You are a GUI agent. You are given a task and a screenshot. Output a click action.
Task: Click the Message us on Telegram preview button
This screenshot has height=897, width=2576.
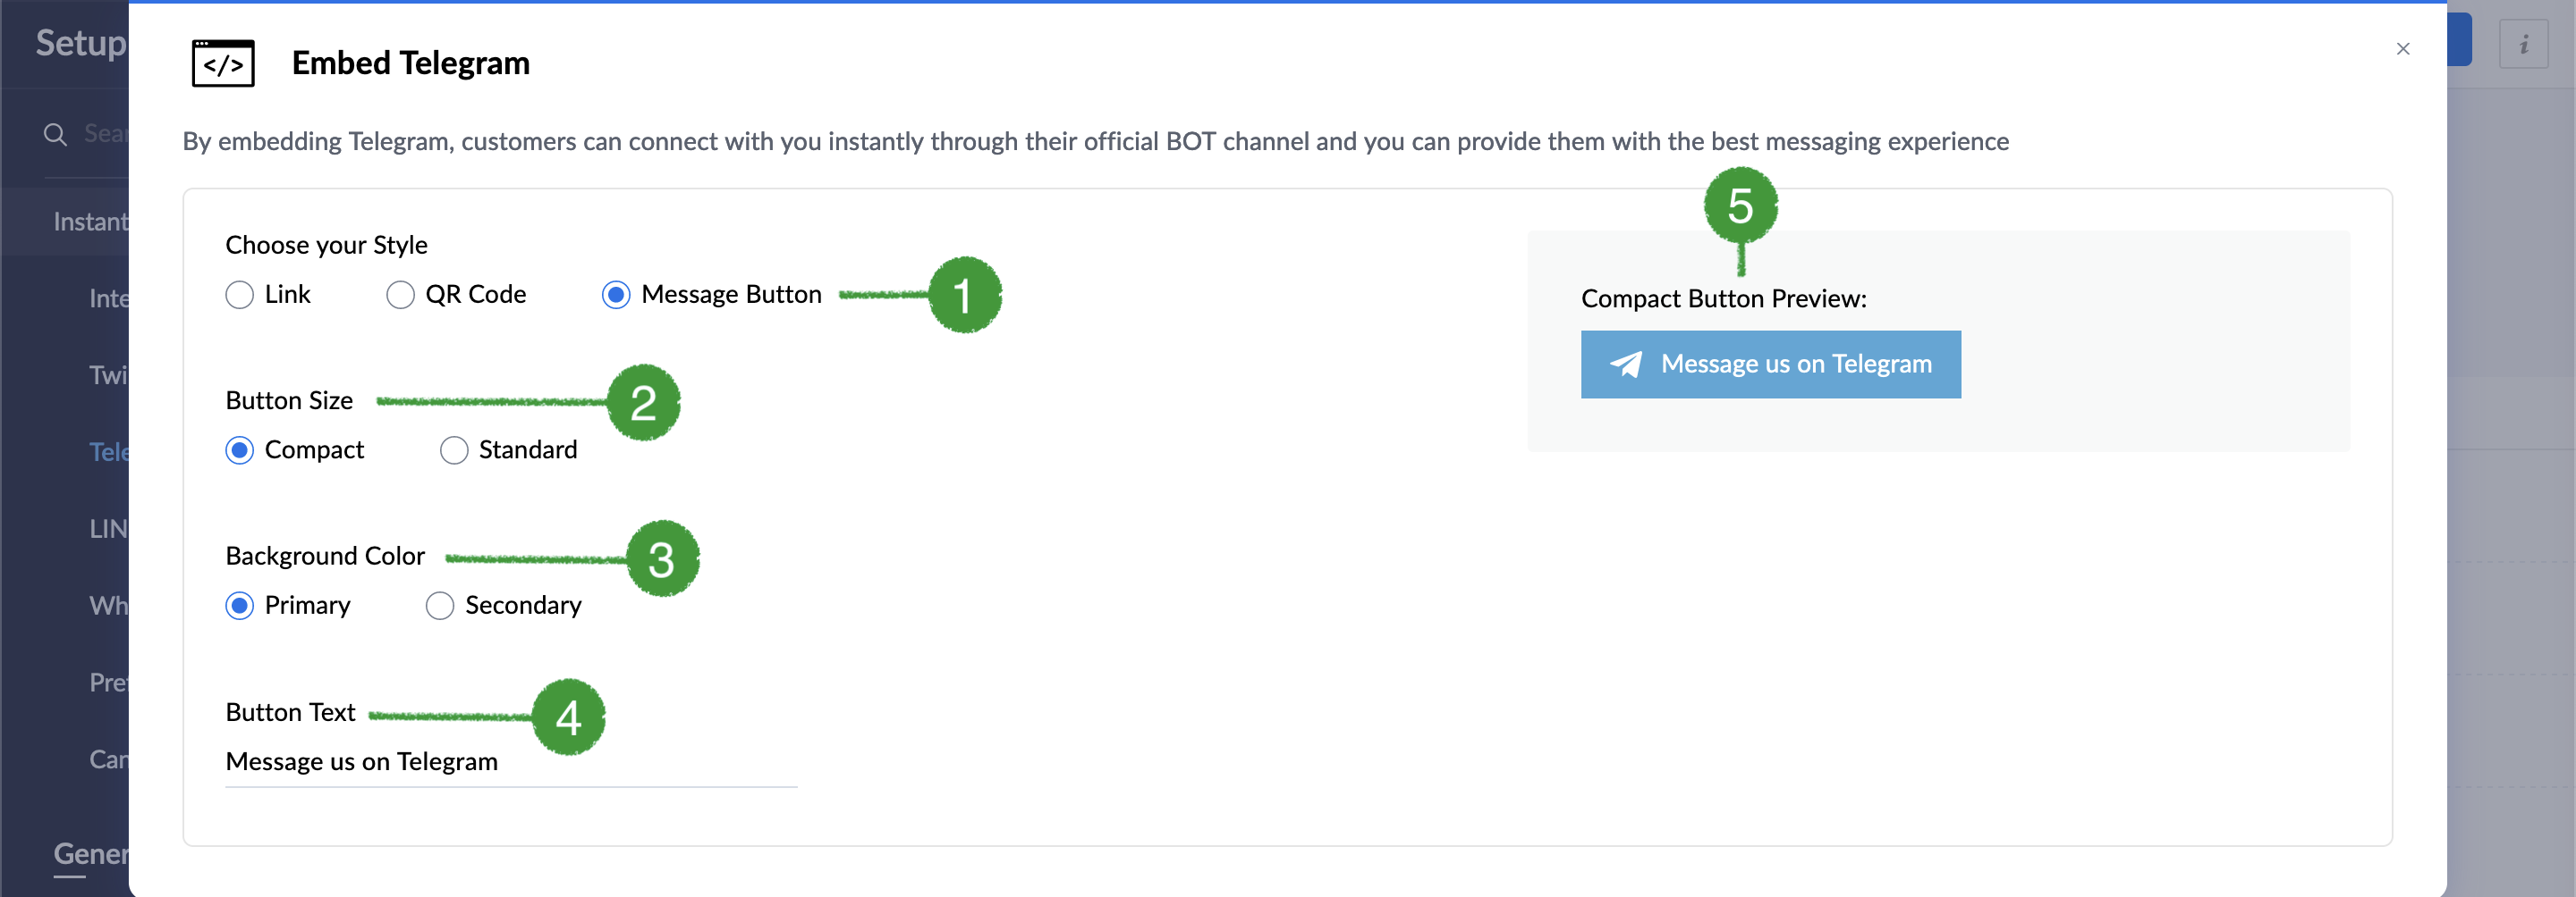(x=1770, y=365)
